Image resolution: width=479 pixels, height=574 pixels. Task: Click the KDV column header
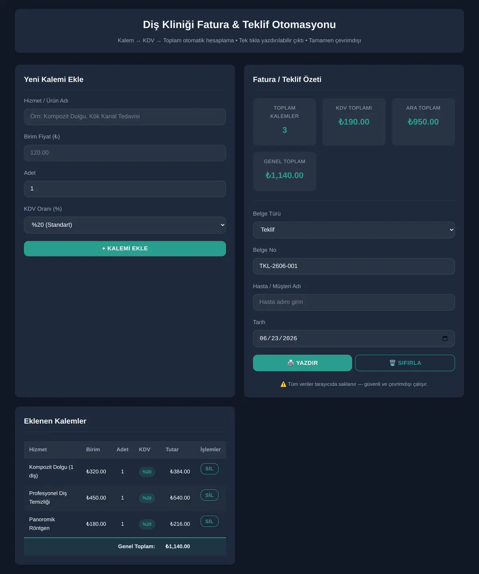click(144, 449)
